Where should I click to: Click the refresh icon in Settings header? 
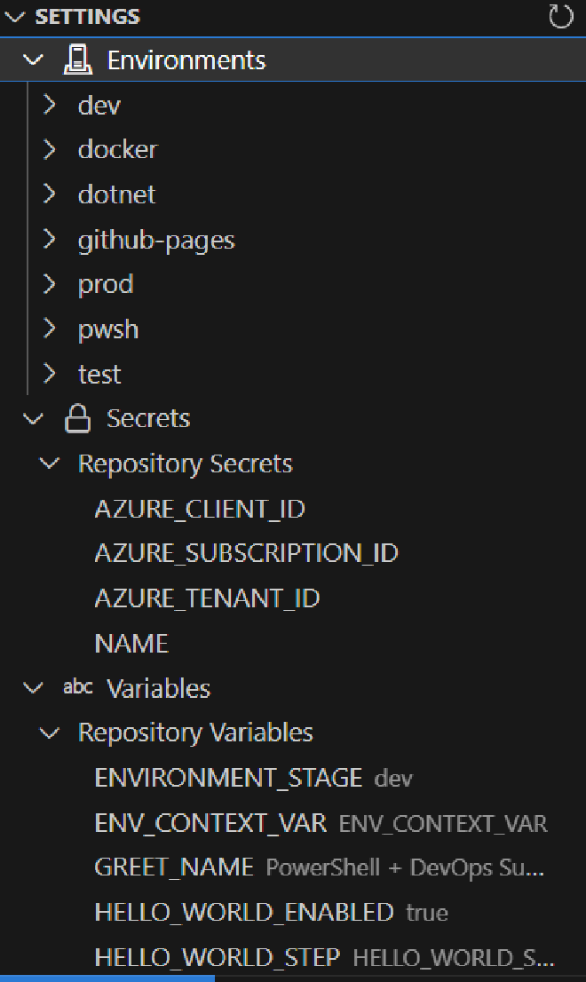tap(561, 17)
